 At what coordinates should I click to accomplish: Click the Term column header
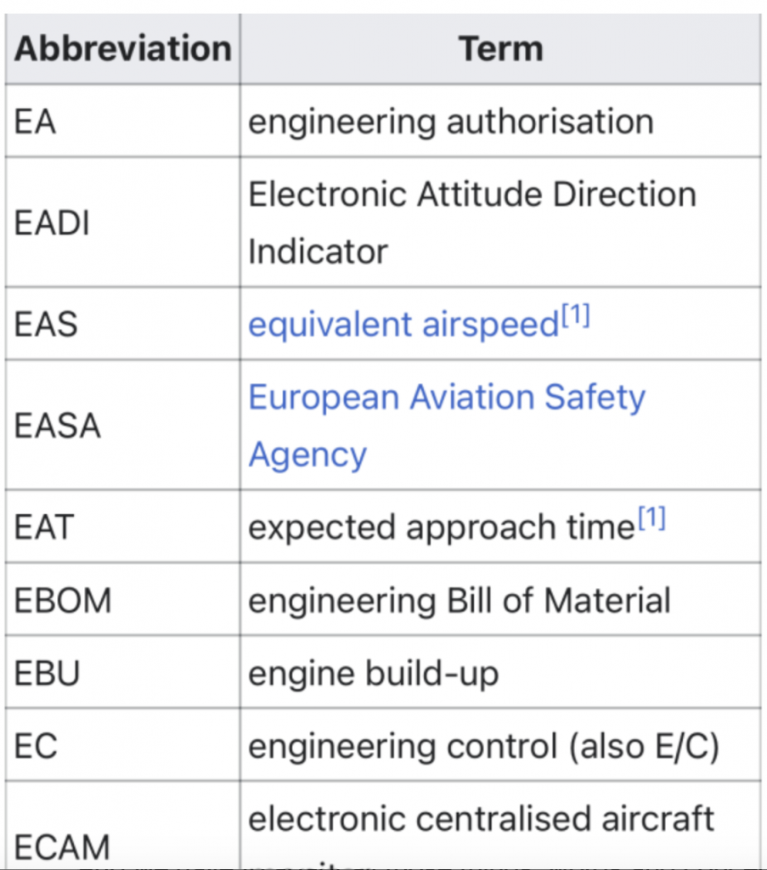click(x=501, y=48)
